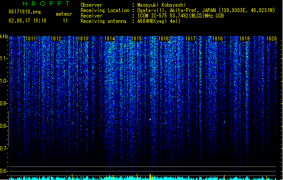283x180 pixels.
Task: Click the 1.0 kHz axis label
Action: pyautogui.click(x=4, y=81)
